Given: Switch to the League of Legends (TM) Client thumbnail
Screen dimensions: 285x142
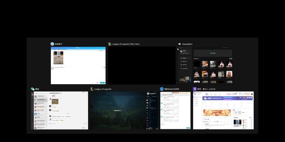Looking at the screenshot, I should 142,65.
